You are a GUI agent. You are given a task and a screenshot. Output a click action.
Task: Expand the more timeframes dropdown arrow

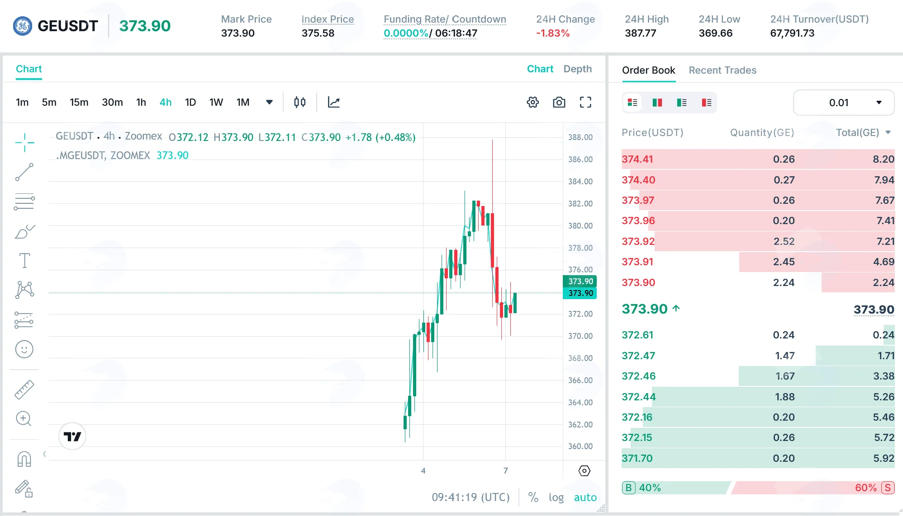270,103
